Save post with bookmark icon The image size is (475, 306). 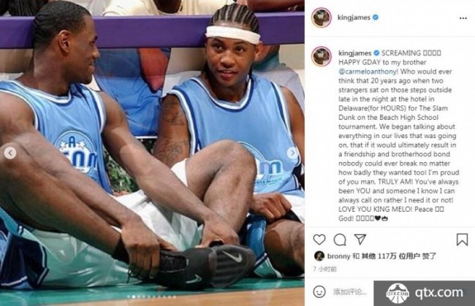pos(462,240)
